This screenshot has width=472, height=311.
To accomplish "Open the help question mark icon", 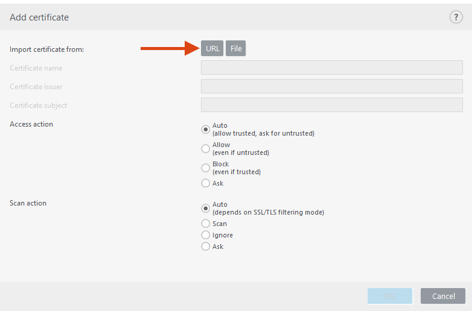I will coord(456,17).
